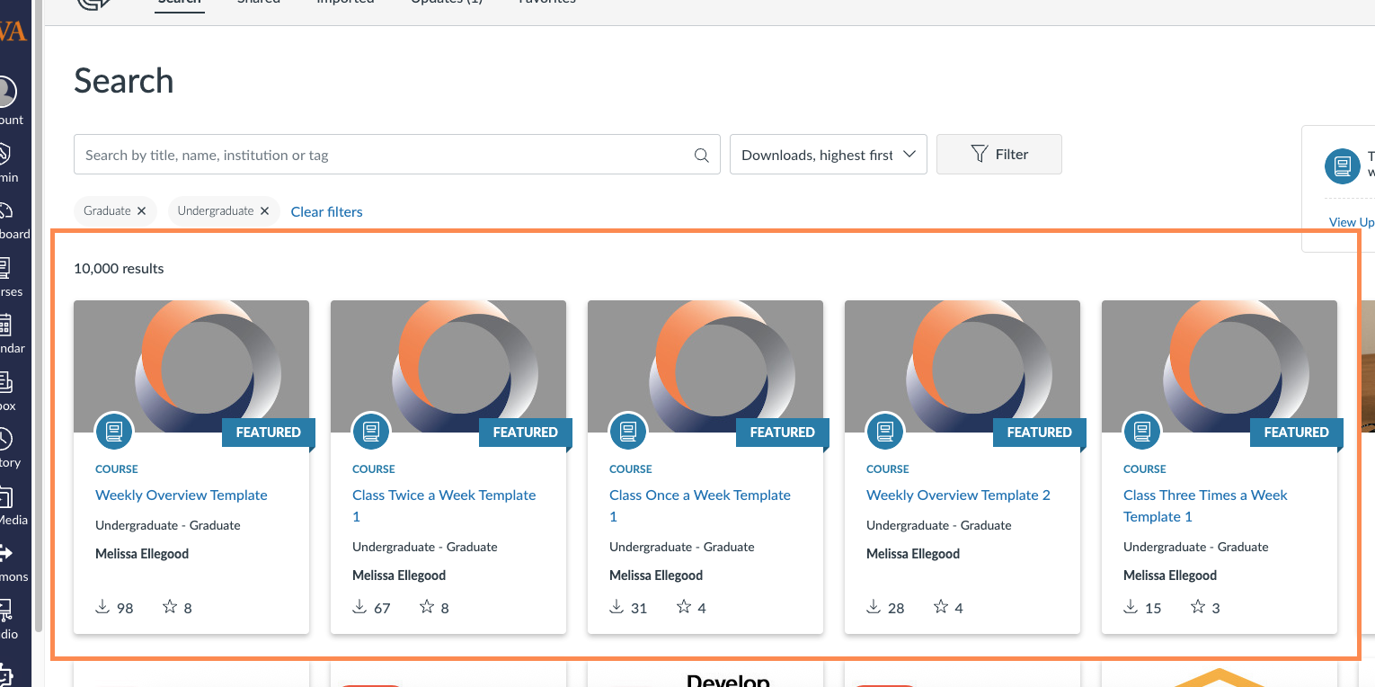Click FEATURED badge on Class Once a Week card
Image resolution: width=1375 pixels, height=687 pixels.
[782, 433]
